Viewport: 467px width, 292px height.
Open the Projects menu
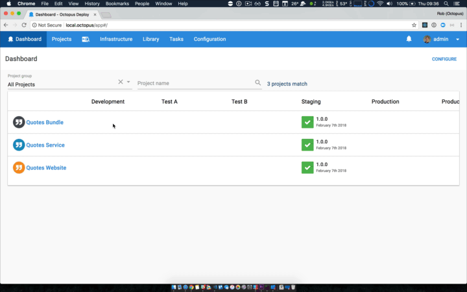click(x=62, y=39)
